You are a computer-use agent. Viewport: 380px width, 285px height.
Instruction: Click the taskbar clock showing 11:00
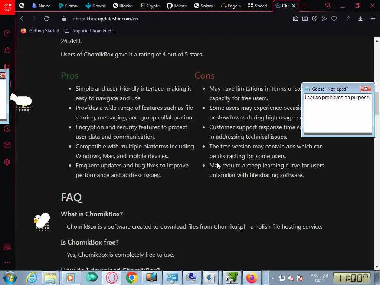pos(352,278)
